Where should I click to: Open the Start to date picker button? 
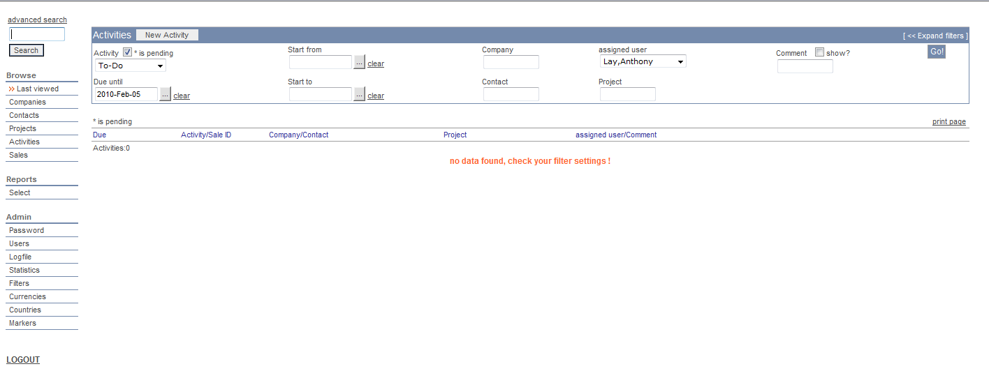tap(359, 95)
